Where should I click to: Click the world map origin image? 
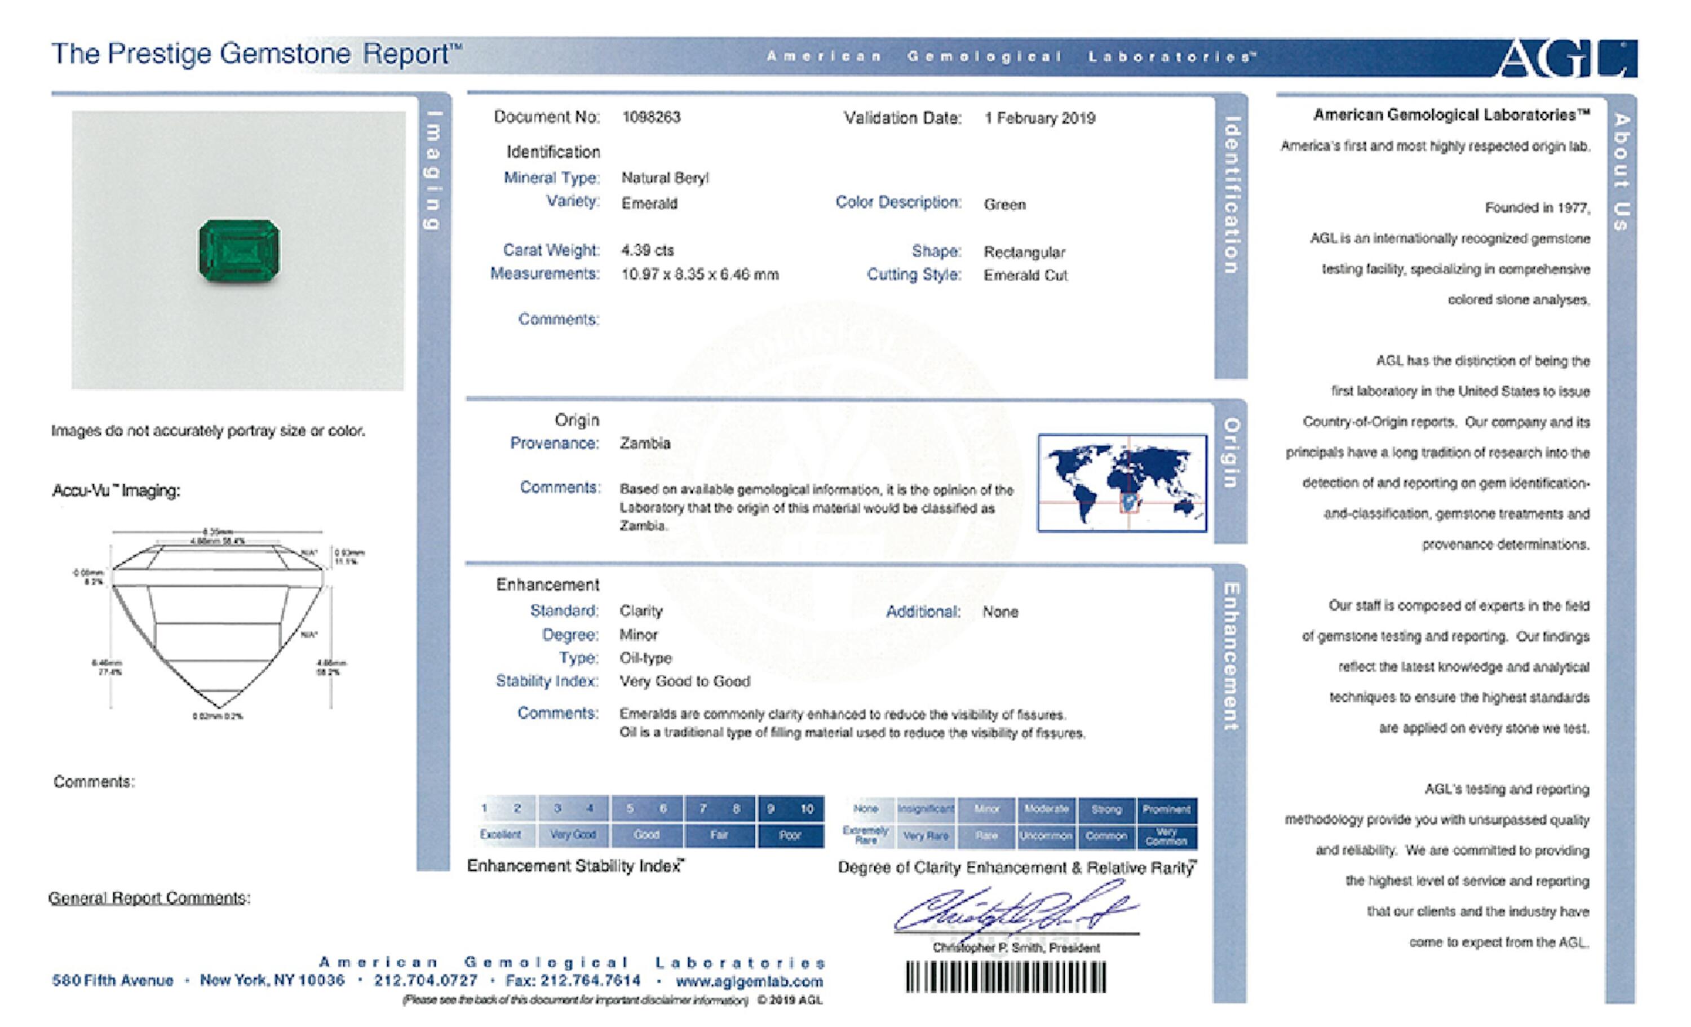1122,482
